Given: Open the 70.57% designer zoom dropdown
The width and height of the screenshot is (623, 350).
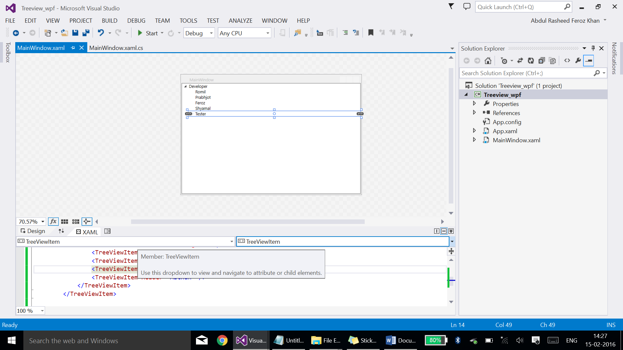Looking at the screenshot, I should pos(43,222).
